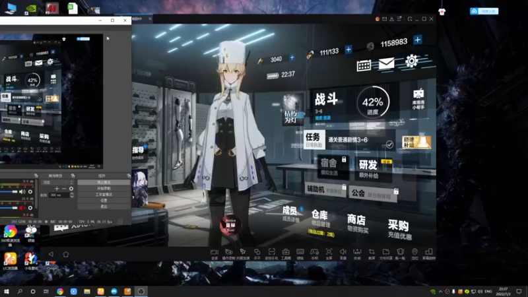Click the OBS settings button
The height and width of the screenshot is (297, 528).
(x=104, y=201)
